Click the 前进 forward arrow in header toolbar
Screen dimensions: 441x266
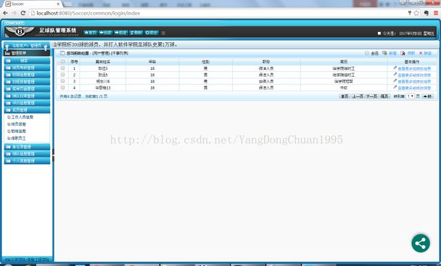(x=117, y=33)
